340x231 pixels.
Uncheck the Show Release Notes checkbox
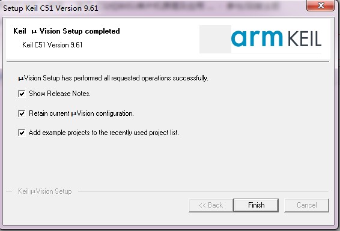22,94
